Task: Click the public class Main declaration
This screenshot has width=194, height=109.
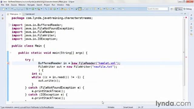Action: (28, 46)
